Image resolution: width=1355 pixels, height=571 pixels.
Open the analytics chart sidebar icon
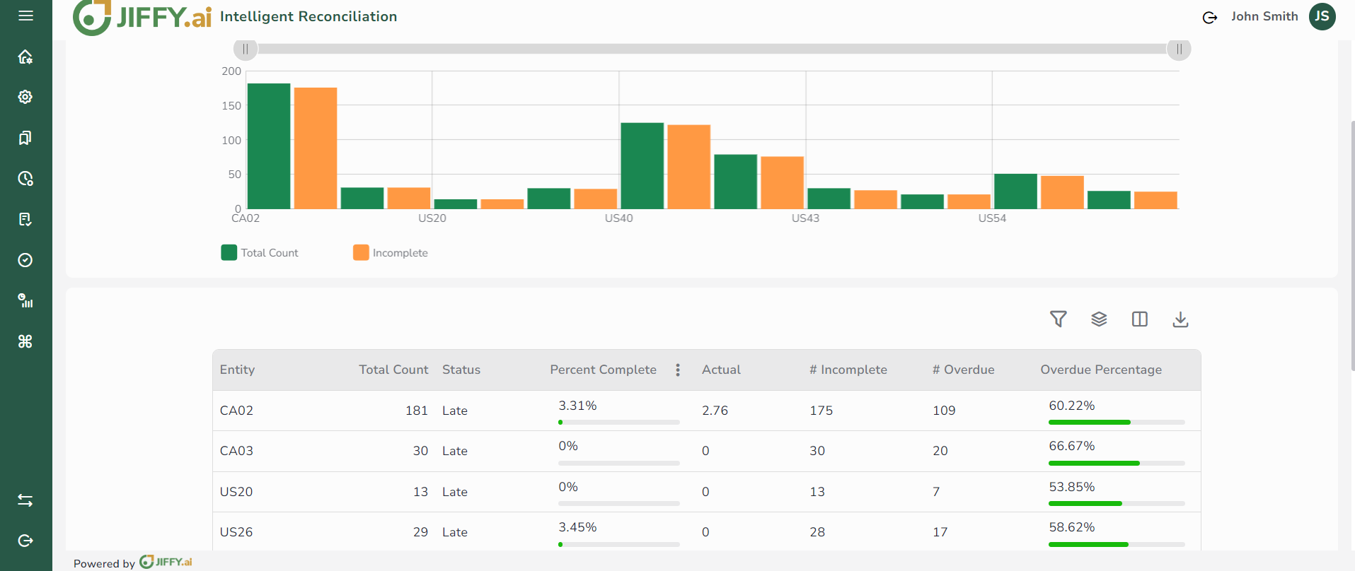coord(25,301)
